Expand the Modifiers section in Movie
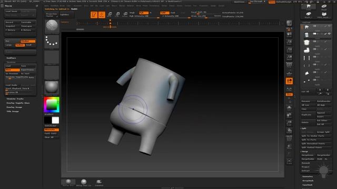Screen dimensions: 337x189 click(11, 58)
